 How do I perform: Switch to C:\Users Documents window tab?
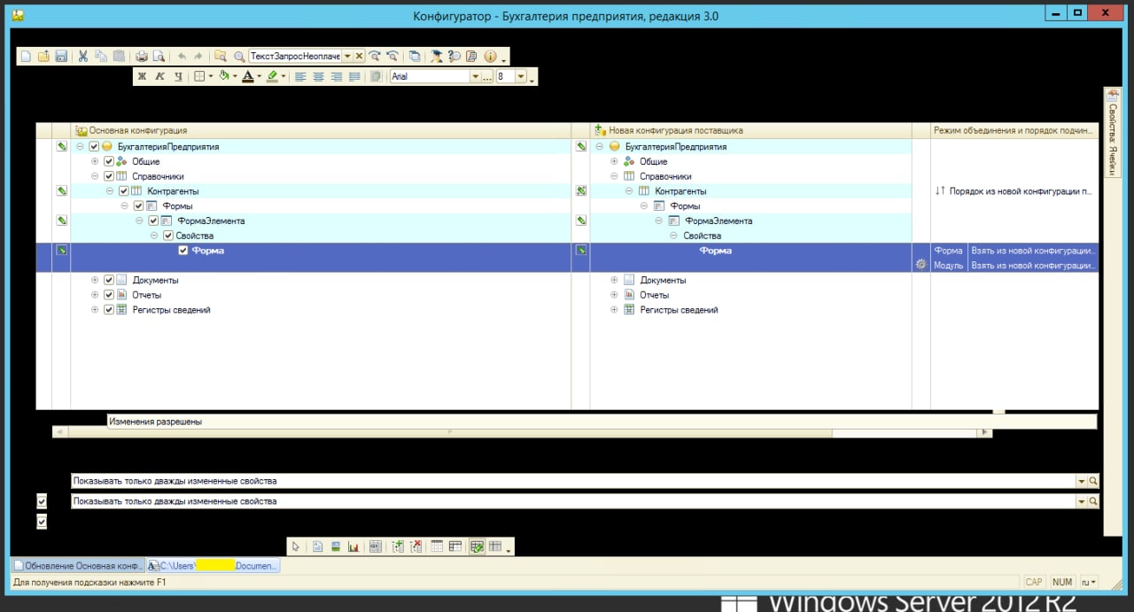(x=213, y=565)
